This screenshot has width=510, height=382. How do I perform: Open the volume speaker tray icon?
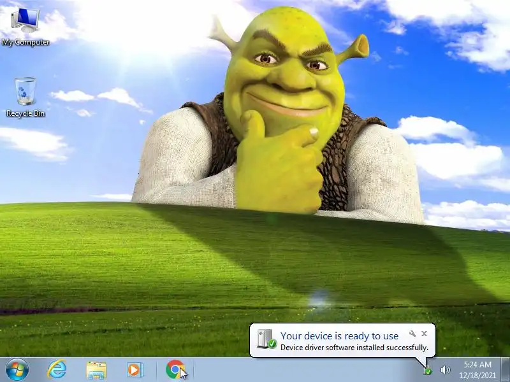pyautogui.click(x=445, y=370)
